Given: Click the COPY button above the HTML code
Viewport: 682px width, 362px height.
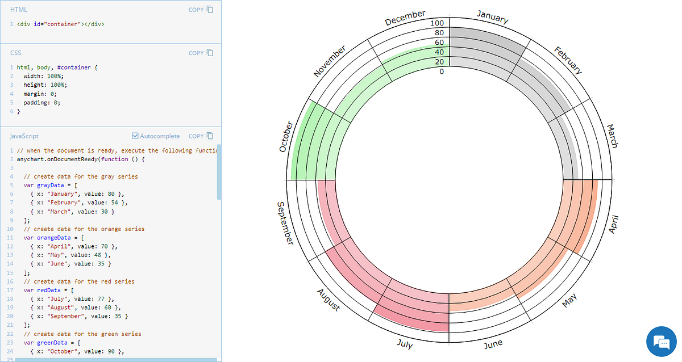Looking at the screenshot, I should coord(197,10).
